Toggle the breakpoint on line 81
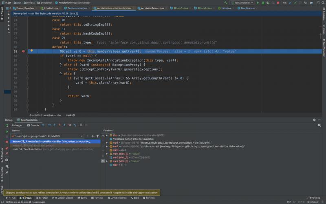This screenshot has height=204, width=326. click(23, 51)
